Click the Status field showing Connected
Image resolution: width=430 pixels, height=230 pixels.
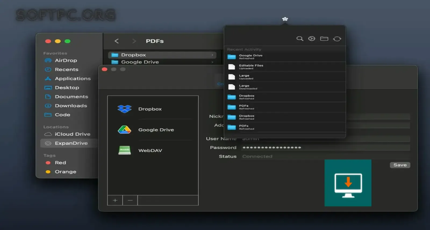(x=326, y=156)
